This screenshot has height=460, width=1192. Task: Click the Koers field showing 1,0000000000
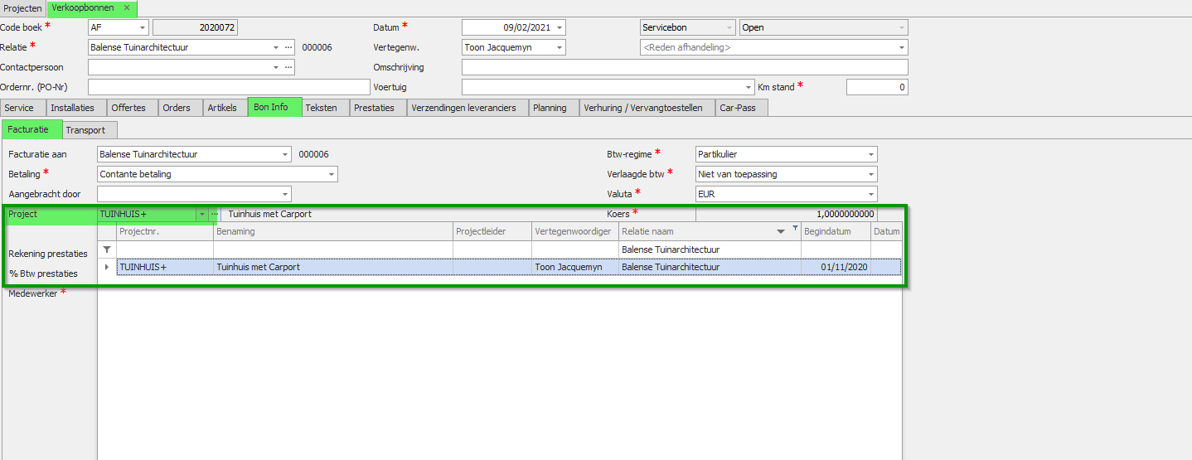tap(786, 214)
